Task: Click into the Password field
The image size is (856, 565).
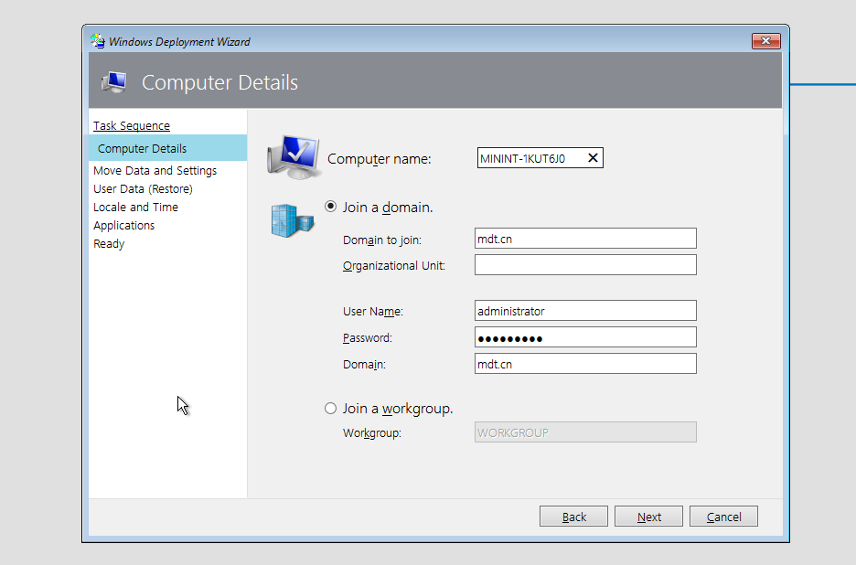Action: coord(585,337)
